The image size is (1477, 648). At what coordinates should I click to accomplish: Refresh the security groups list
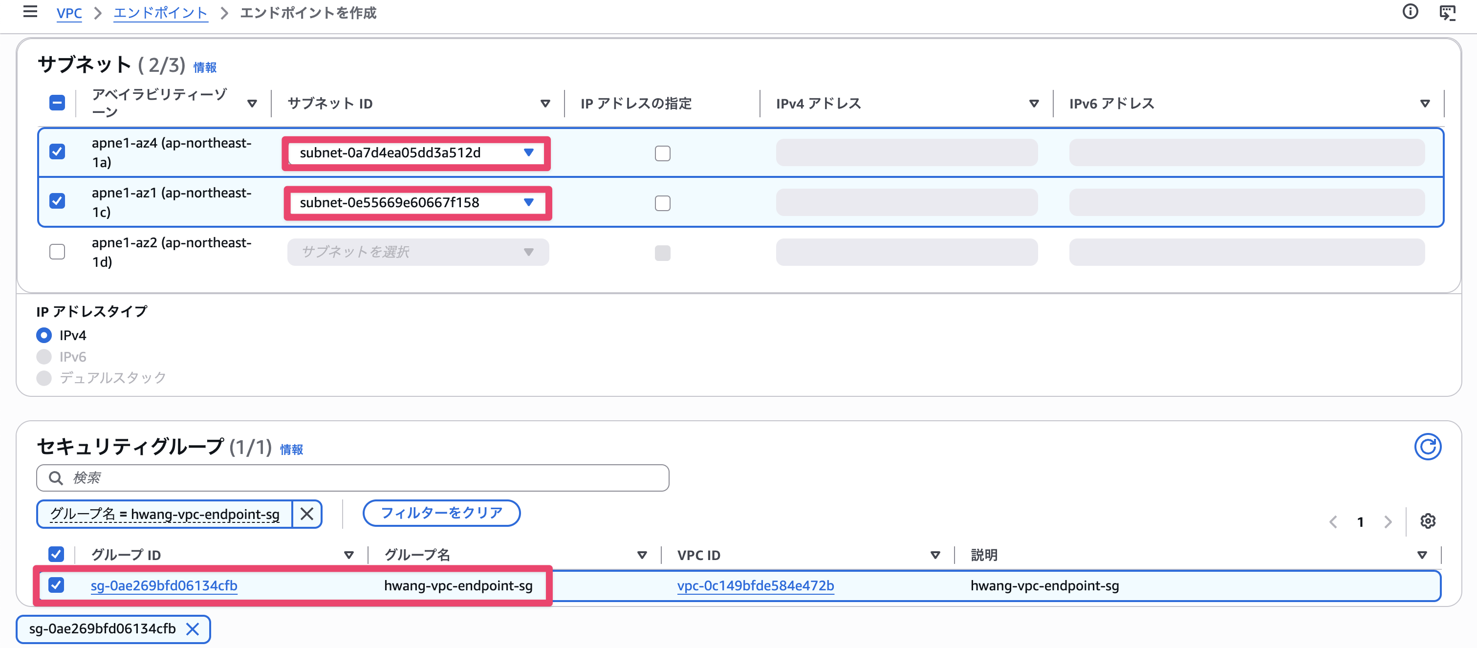[1427, 447]
